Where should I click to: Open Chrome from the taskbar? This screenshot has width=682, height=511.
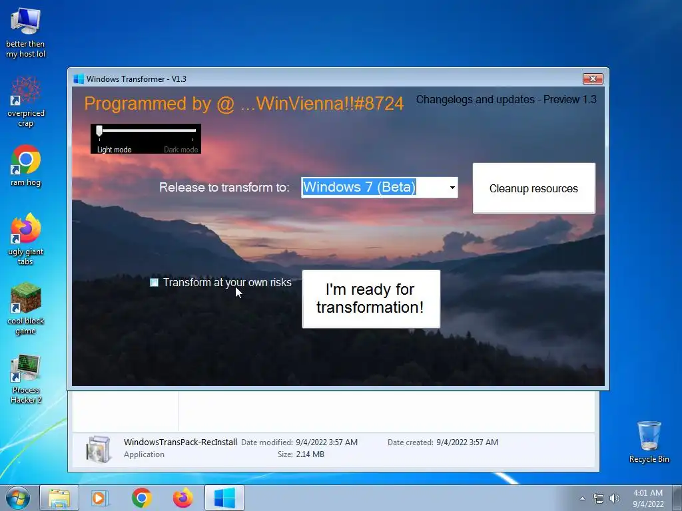(x=141, y=498)
